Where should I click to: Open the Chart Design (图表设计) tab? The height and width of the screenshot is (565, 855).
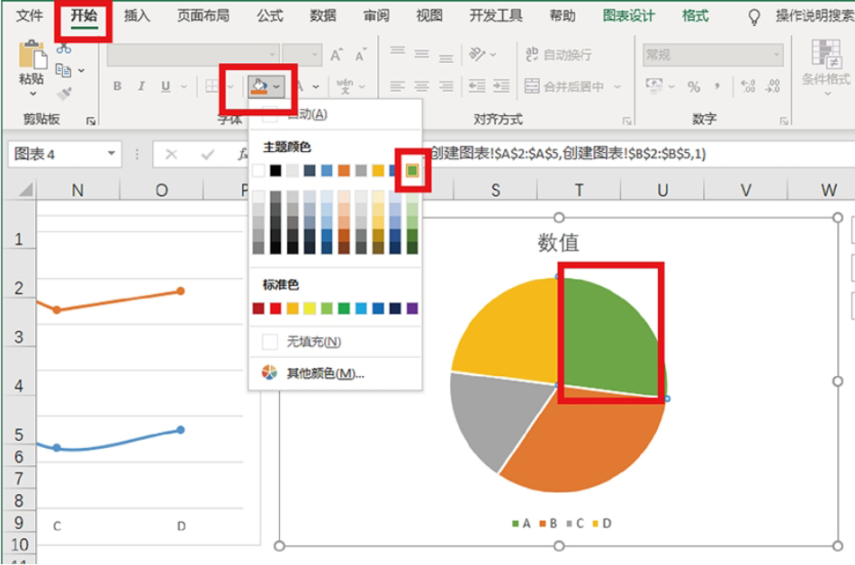pos(629,16)
